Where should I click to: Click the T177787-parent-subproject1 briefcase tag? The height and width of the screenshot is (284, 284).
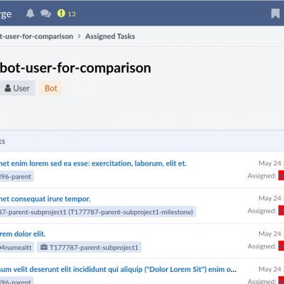89,247
